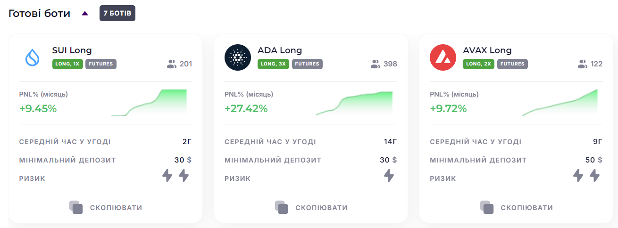Click the copy icon on ADA Long card
Viewport: 618px width, 228px height.
coord(282,208)
